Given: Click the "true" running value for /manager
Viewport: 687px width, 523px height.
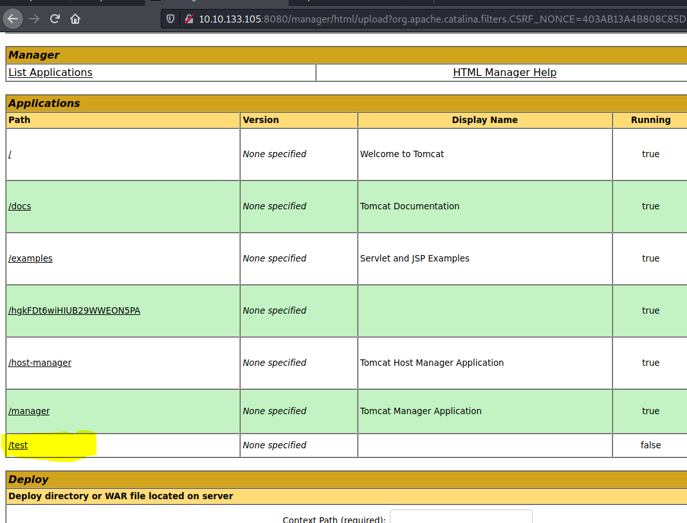Looking at the screenshot, I should [x=650, y=411].
